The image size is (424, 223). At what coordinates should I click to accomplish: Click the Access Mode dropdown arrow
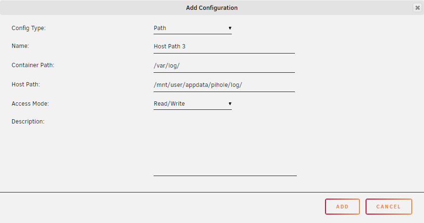tap(230, 104)
